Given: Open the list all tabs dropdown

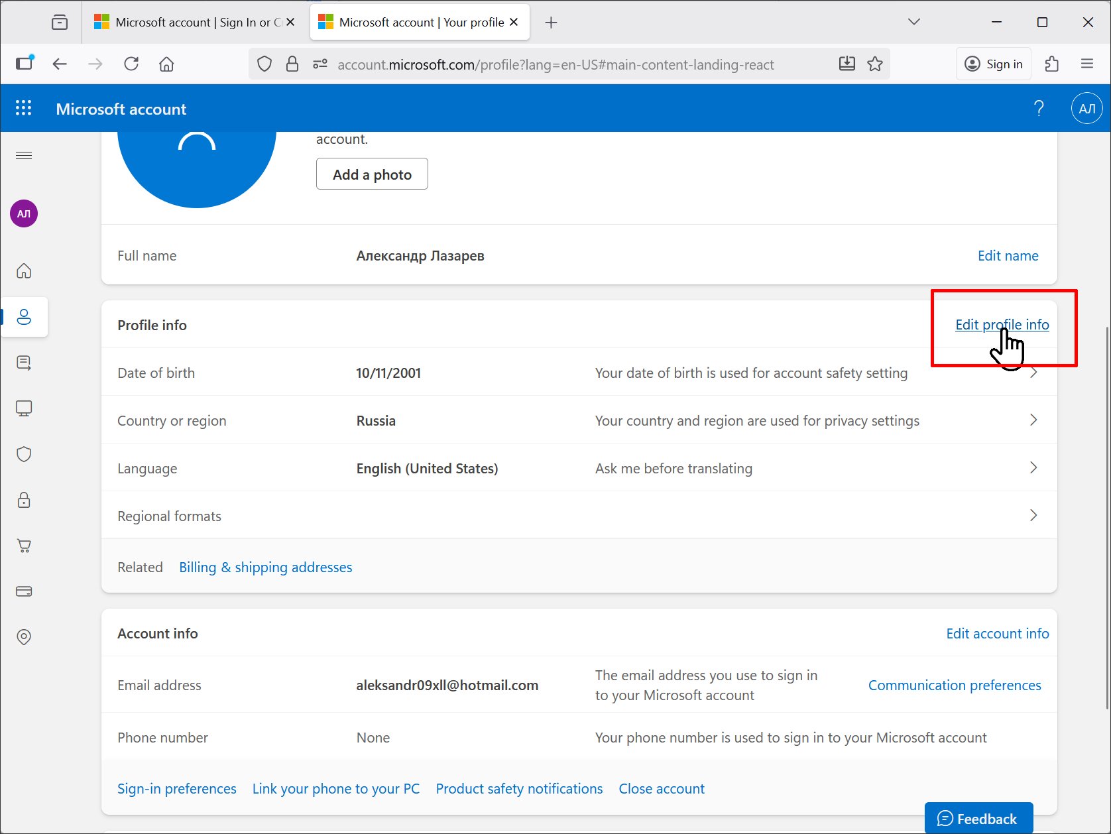Looking at the screenshot, I should (914, 23).
